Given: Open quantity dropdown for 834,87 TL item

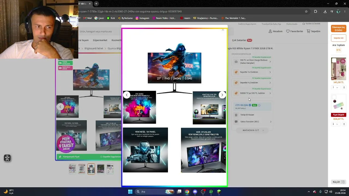Looking at the screenshot, I should point(335,124).
